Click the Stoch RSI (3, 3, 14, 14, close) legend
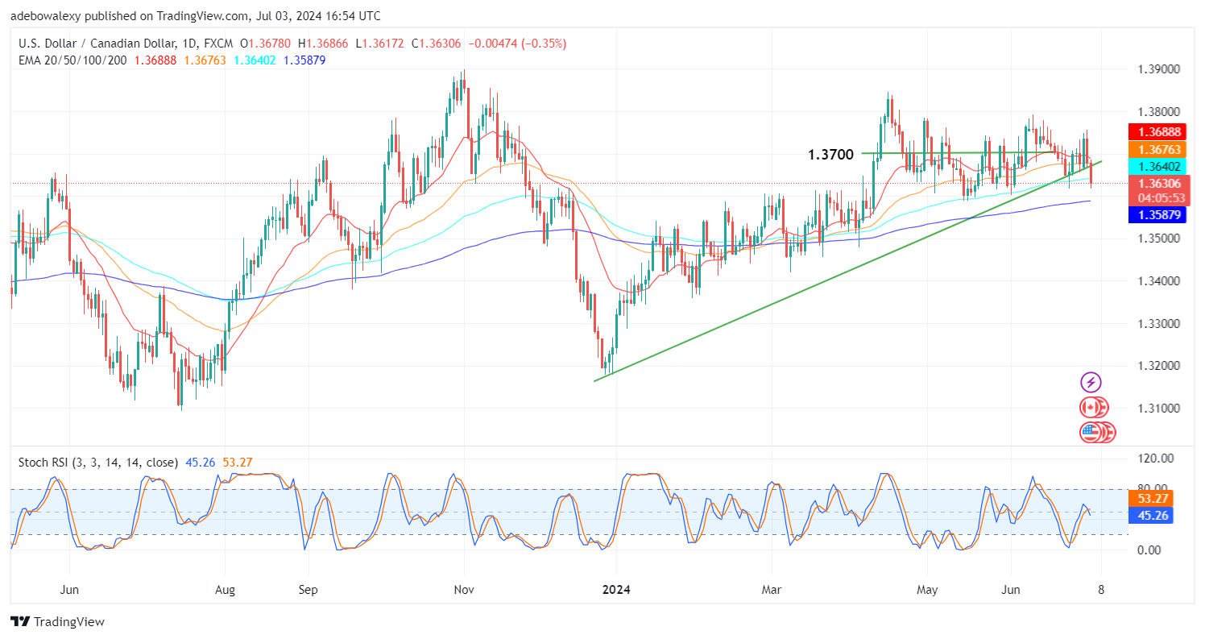 pos(99,463)
